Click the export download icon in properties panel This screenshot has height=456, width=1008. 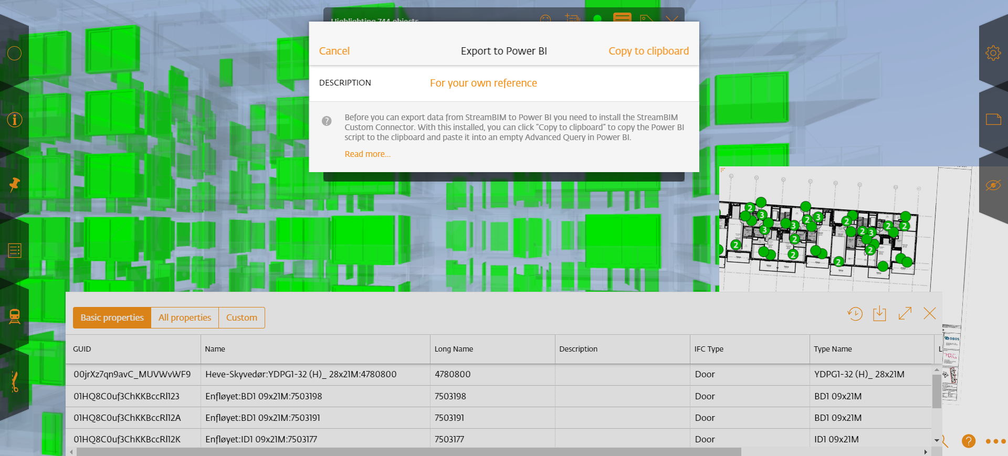879,314
